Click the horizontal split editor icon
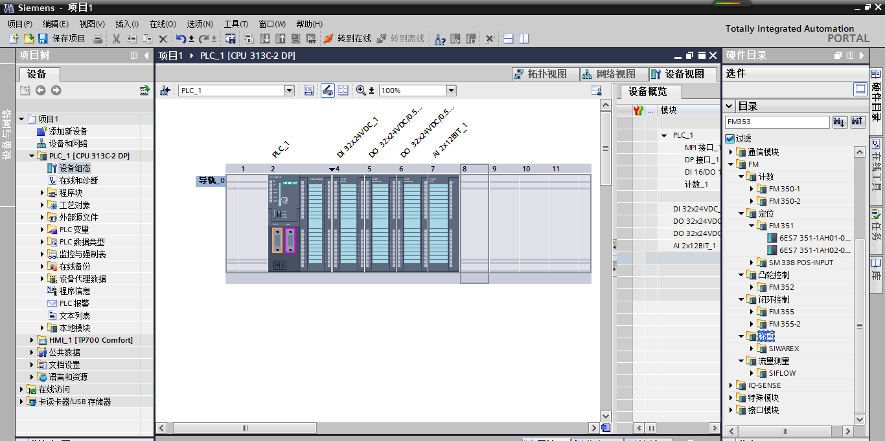 pyautogui.click(x=509, y=39)
